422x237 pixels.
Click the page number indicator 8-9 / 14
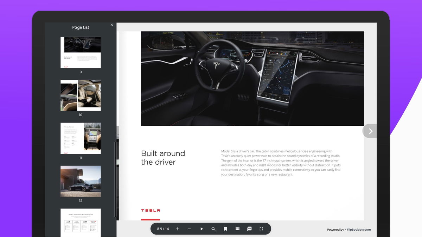pos(162,229)
